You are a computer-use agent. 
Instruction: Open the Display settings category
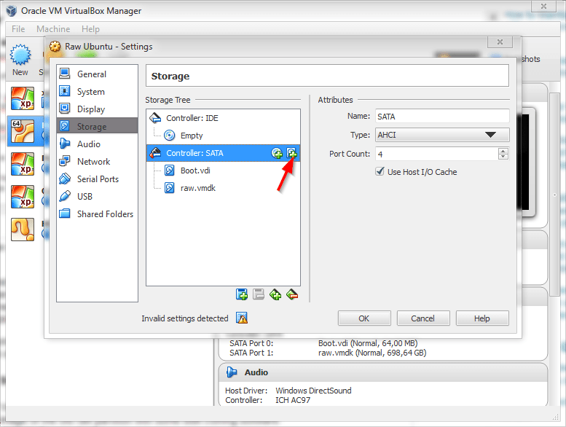(x=97, y=109)
